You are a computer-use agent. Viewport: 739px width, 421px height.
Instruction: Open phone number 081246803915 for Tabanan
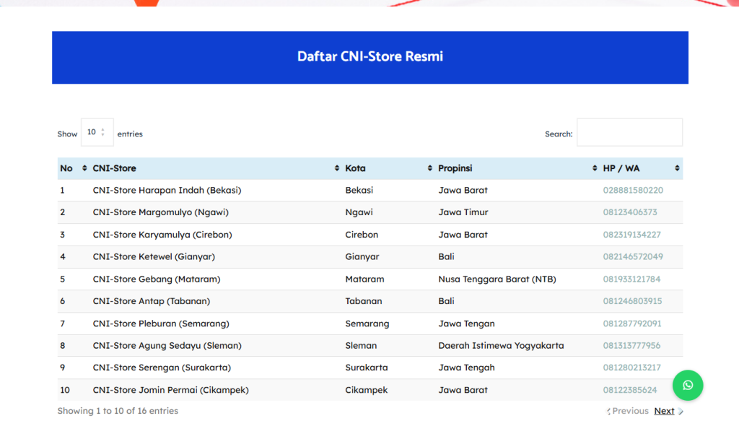632,301
